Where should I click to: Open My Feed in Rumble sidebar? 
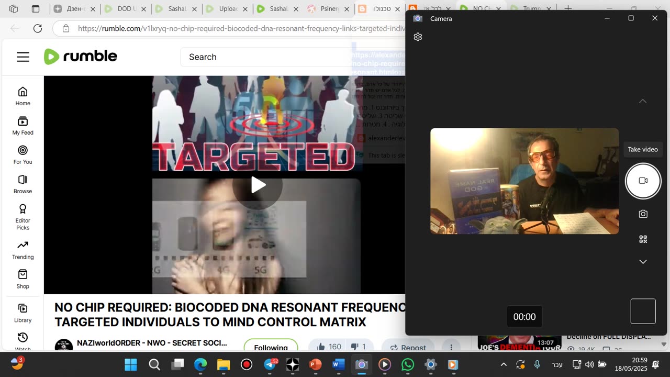(x=23, y=126)
